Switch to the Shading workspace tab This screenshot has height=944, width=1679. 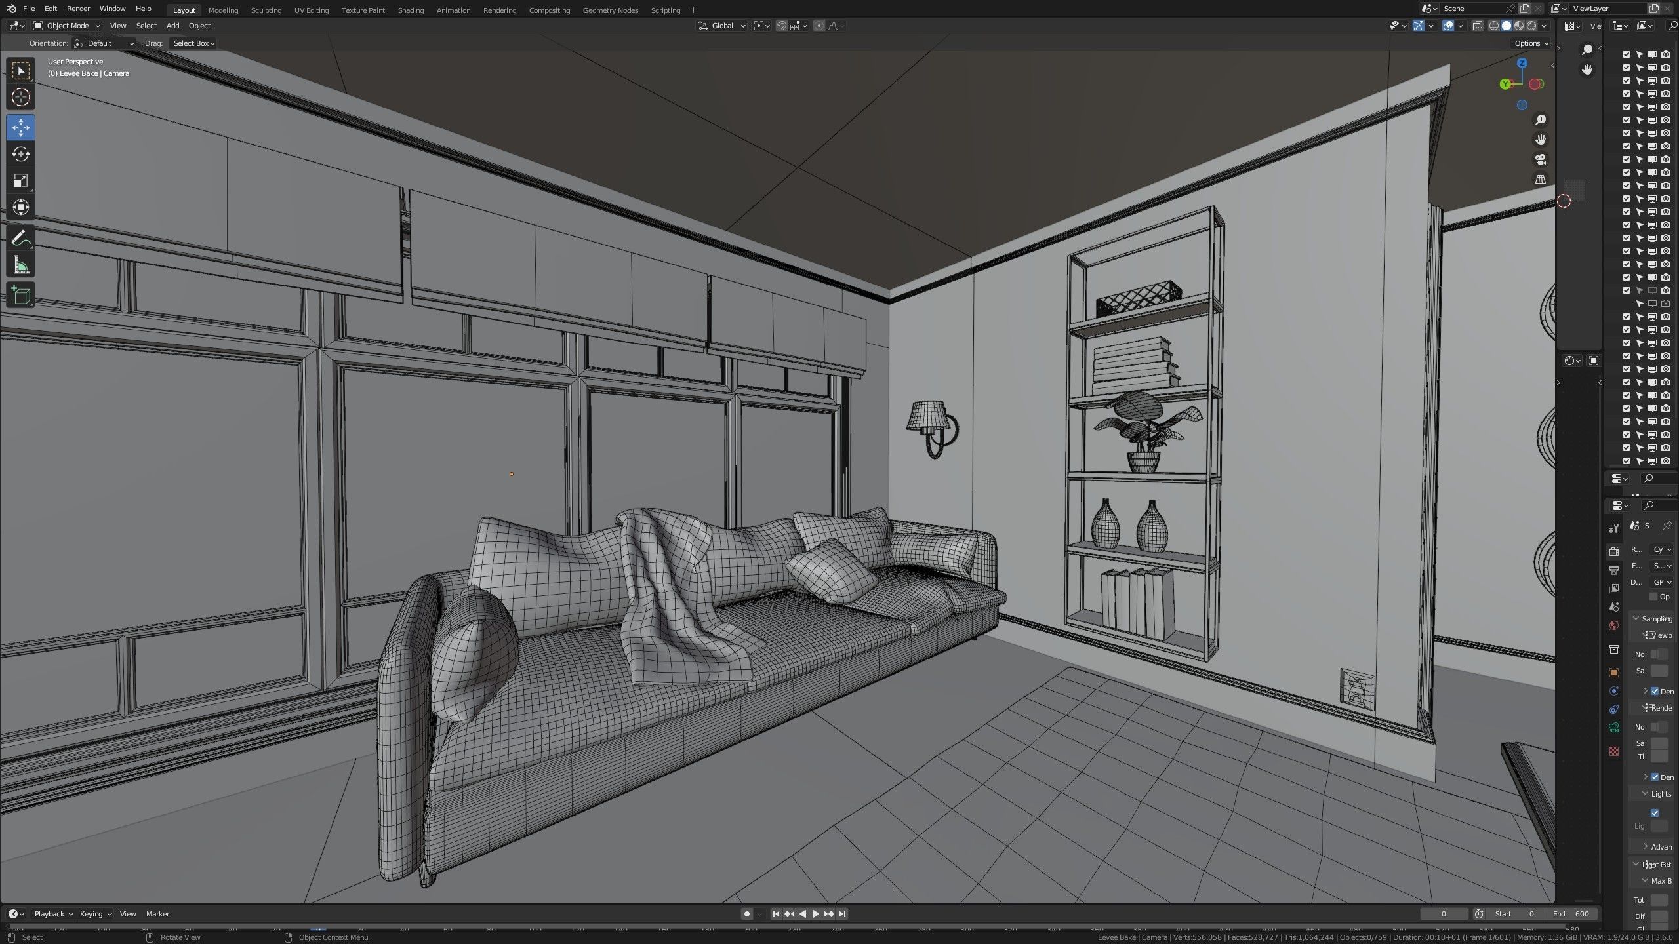coord(411,10)
